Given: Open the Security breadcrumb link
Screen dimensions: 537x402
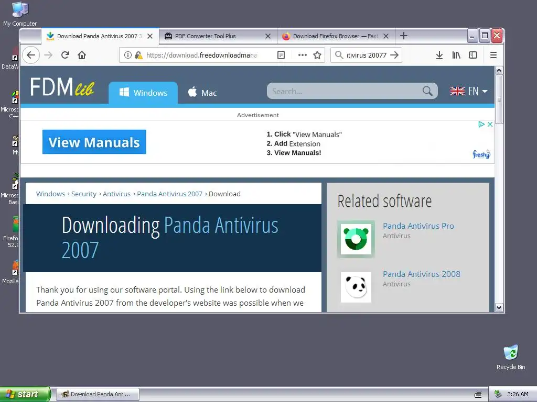Looking at the screenshot, I should click(x=83, y=194).
